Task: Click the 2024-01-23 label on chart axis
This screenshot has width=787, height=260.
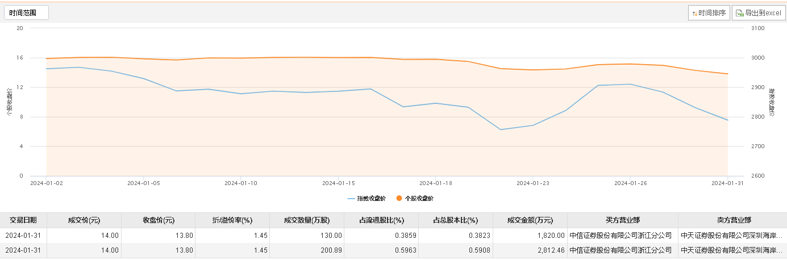Action: 533,183
